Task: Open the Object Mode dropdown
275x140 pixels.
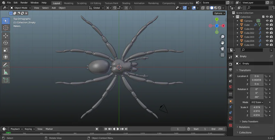Action: [21, 8]
